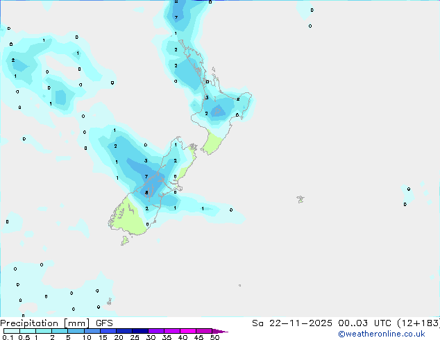Click the 'GFS' model label
This screenshot has height=340, width=440.
pos(104,323)
